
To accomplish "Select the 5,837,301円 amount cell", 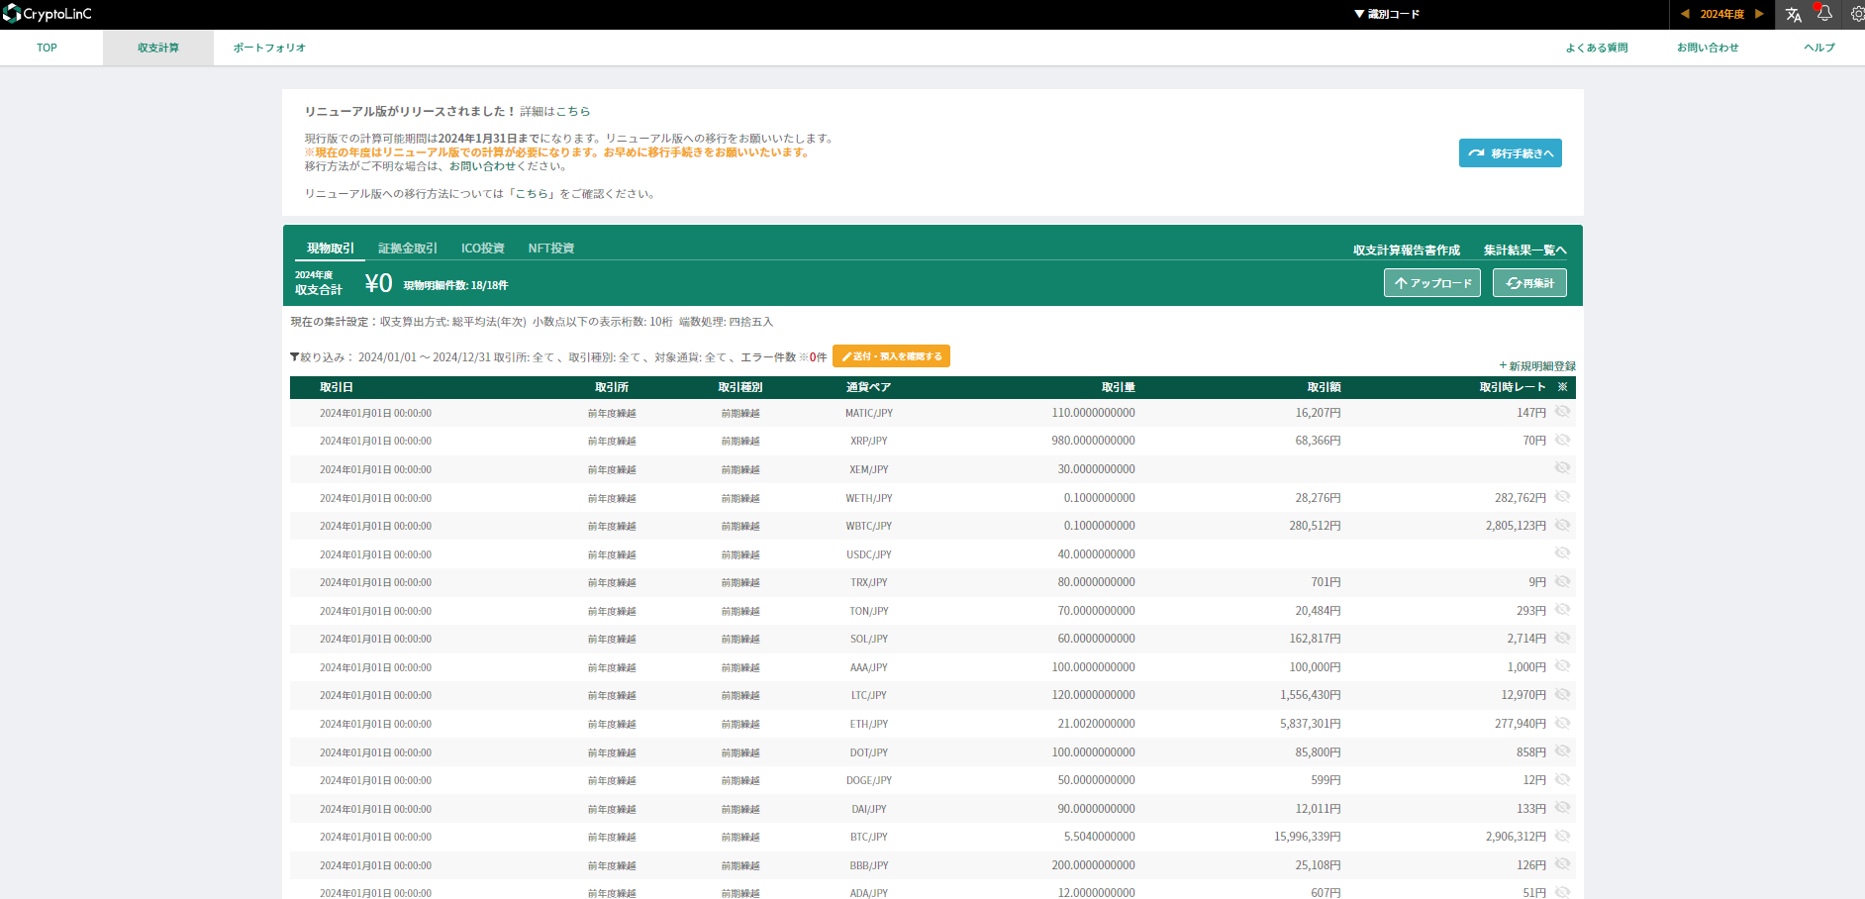I will tap(1311, 724).
